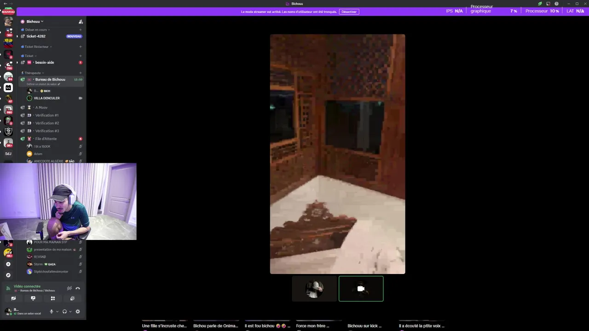Click the Désactiver streamer mode button
The image size is (589, 331).
coord(349,11)
